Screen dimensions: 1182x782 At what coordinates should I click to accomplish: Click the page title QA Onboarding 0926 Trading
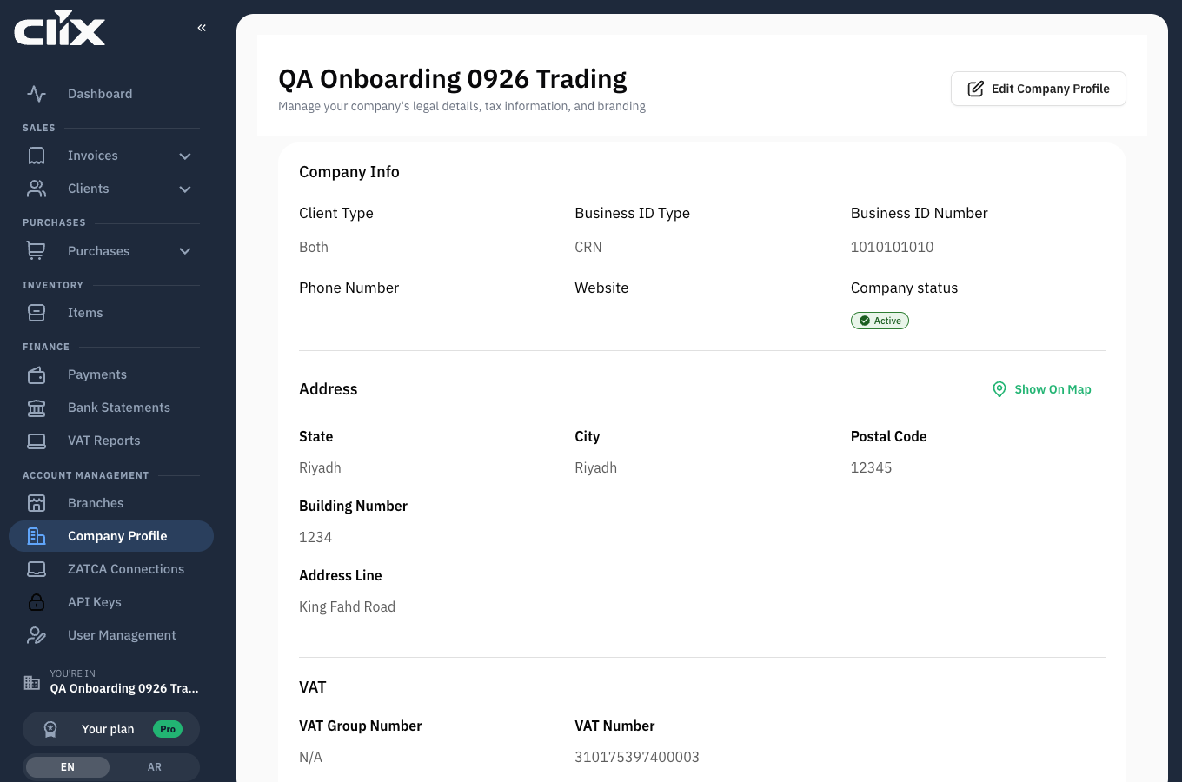(452, 78)
